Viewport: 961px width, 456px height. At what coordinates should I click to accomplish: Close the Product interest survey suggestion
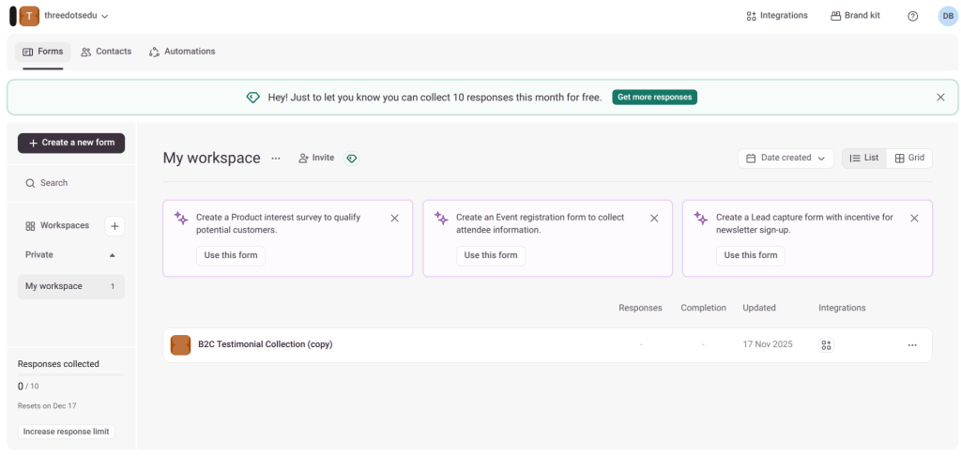pos(394,218)
